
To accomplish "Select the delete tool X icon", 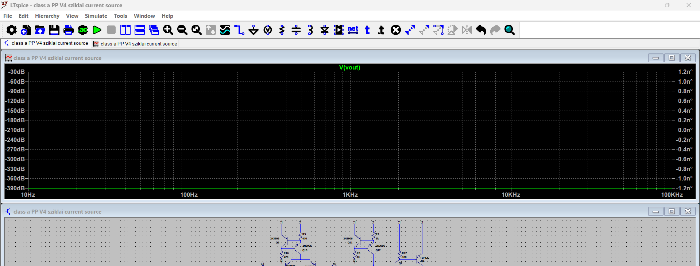I will tap(396, 30).
